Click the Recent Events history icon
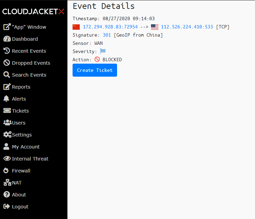 pyautogui.click(x=7, y=51)
